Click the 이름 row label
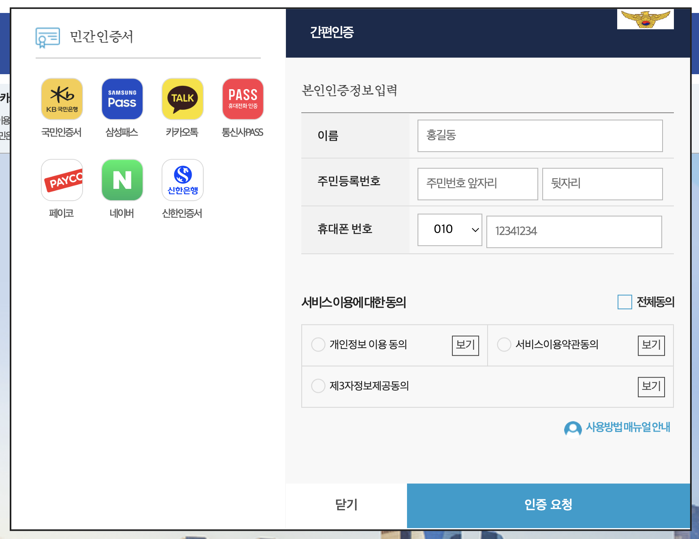Image resolution: width=699 pixels, height=539 pixels. click(x=328, y=136)
